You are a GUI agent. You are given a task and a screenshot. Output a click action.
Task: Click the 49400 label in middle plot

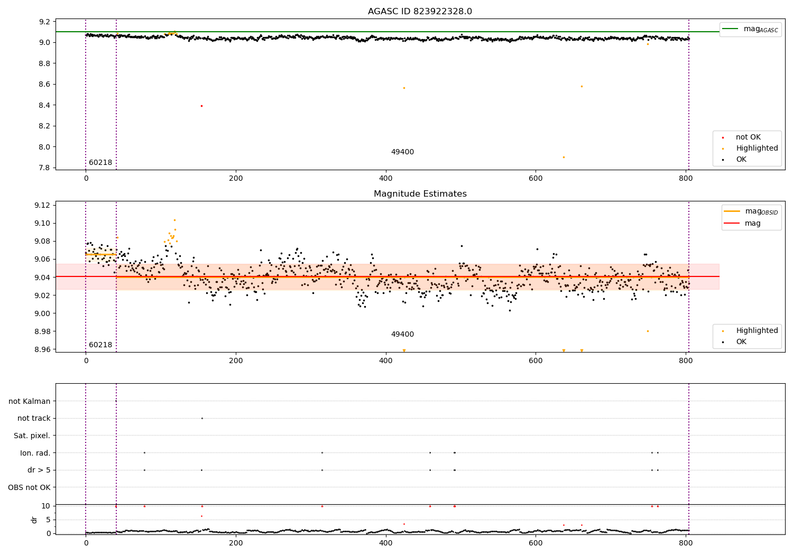click(x=402, y=335)
